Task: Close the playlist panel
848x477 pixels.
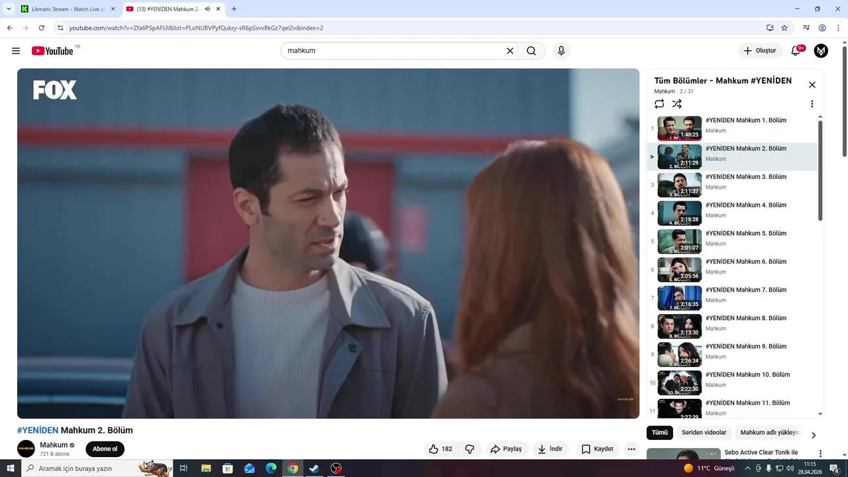Action: (x=812, y=85)
